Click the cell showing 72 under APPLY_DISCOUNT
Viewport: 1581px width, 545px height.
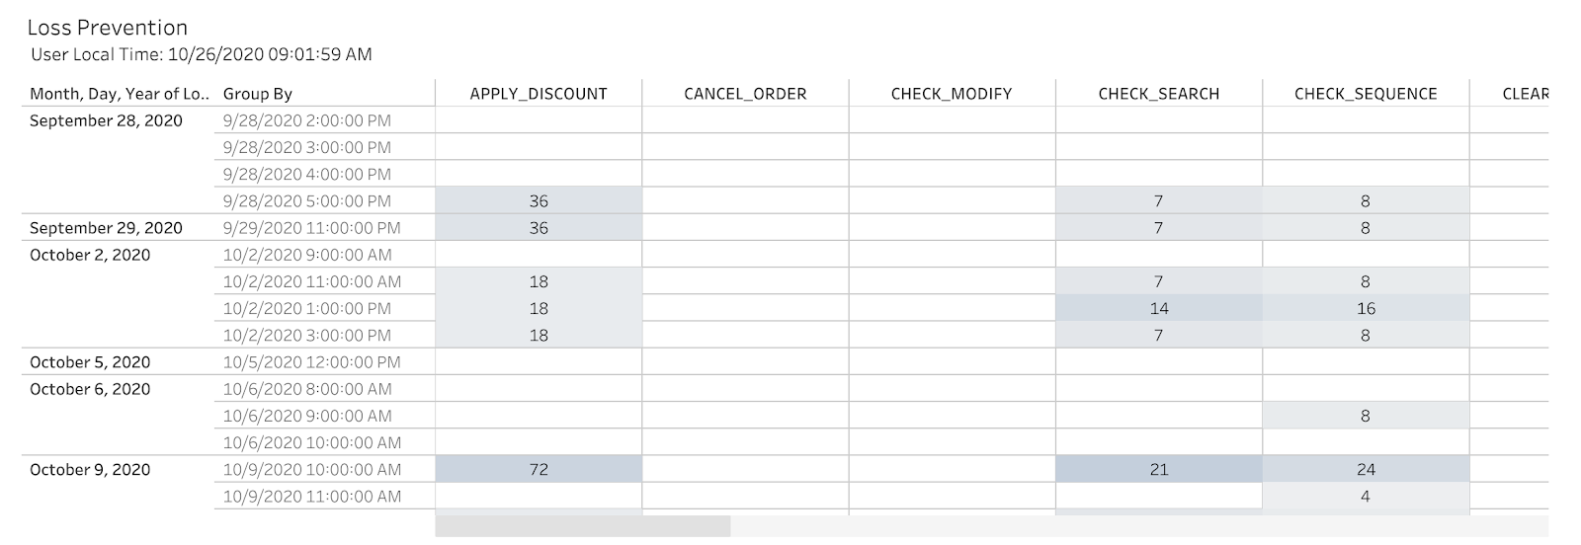click(x=539, y=470)
